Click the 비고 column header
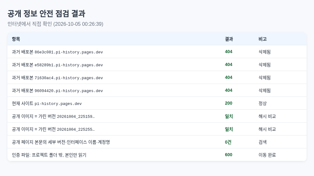Screen dimensions: 314x176 pos(263,39)
